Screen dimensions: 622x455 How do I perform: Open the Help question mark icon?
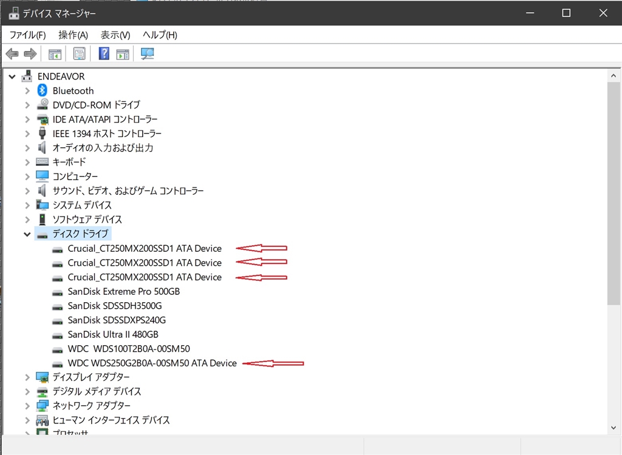[x=104, y=53]
